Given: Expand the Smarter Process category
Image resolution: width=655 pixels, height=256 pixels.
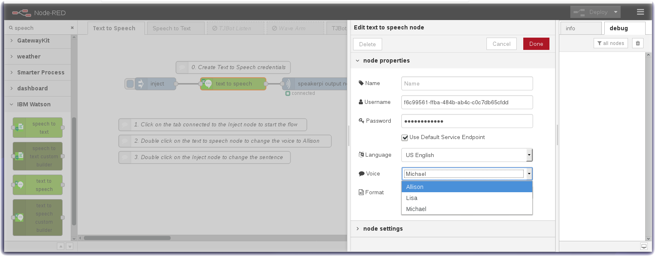Looking at the screenshot, I should point(38,72).
